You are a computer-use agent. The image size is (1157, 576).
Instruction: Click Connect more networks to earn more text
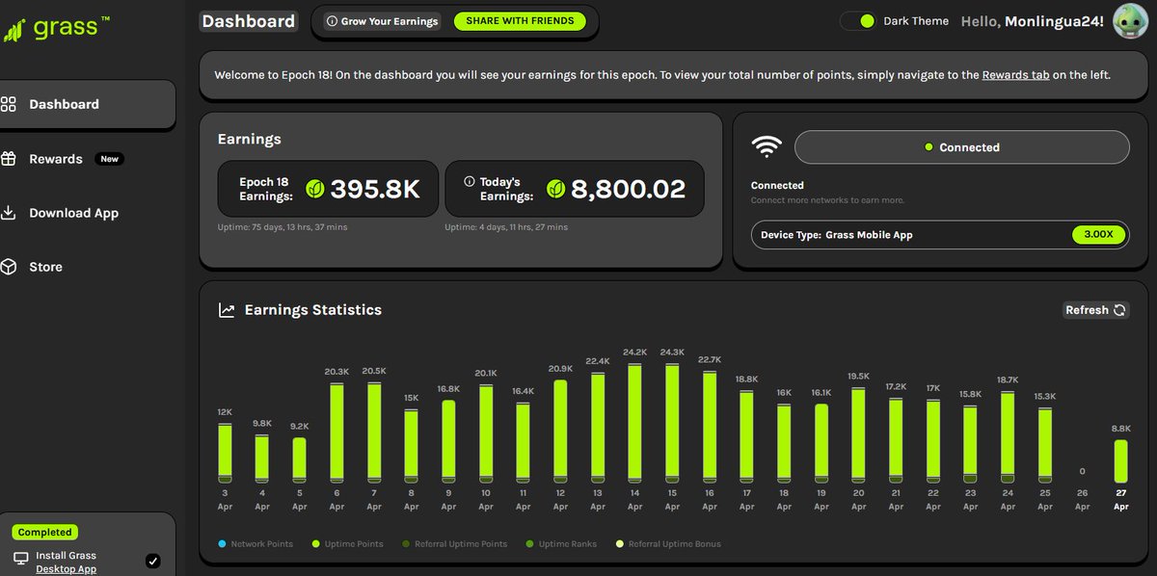[x=827, y=200]
